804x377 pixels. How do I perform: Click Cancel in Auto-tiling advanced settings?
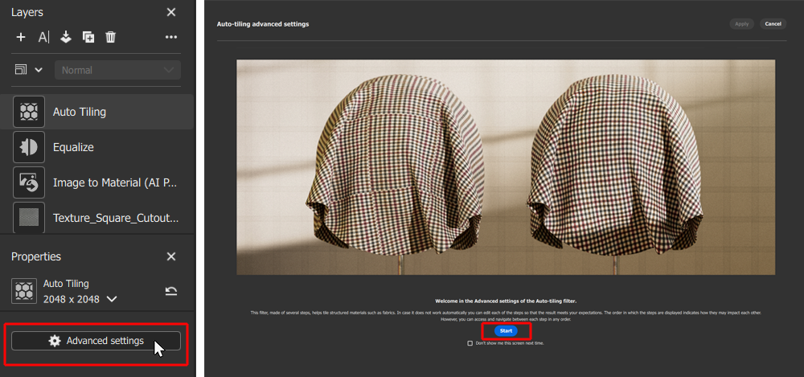[x=773, y=24]
